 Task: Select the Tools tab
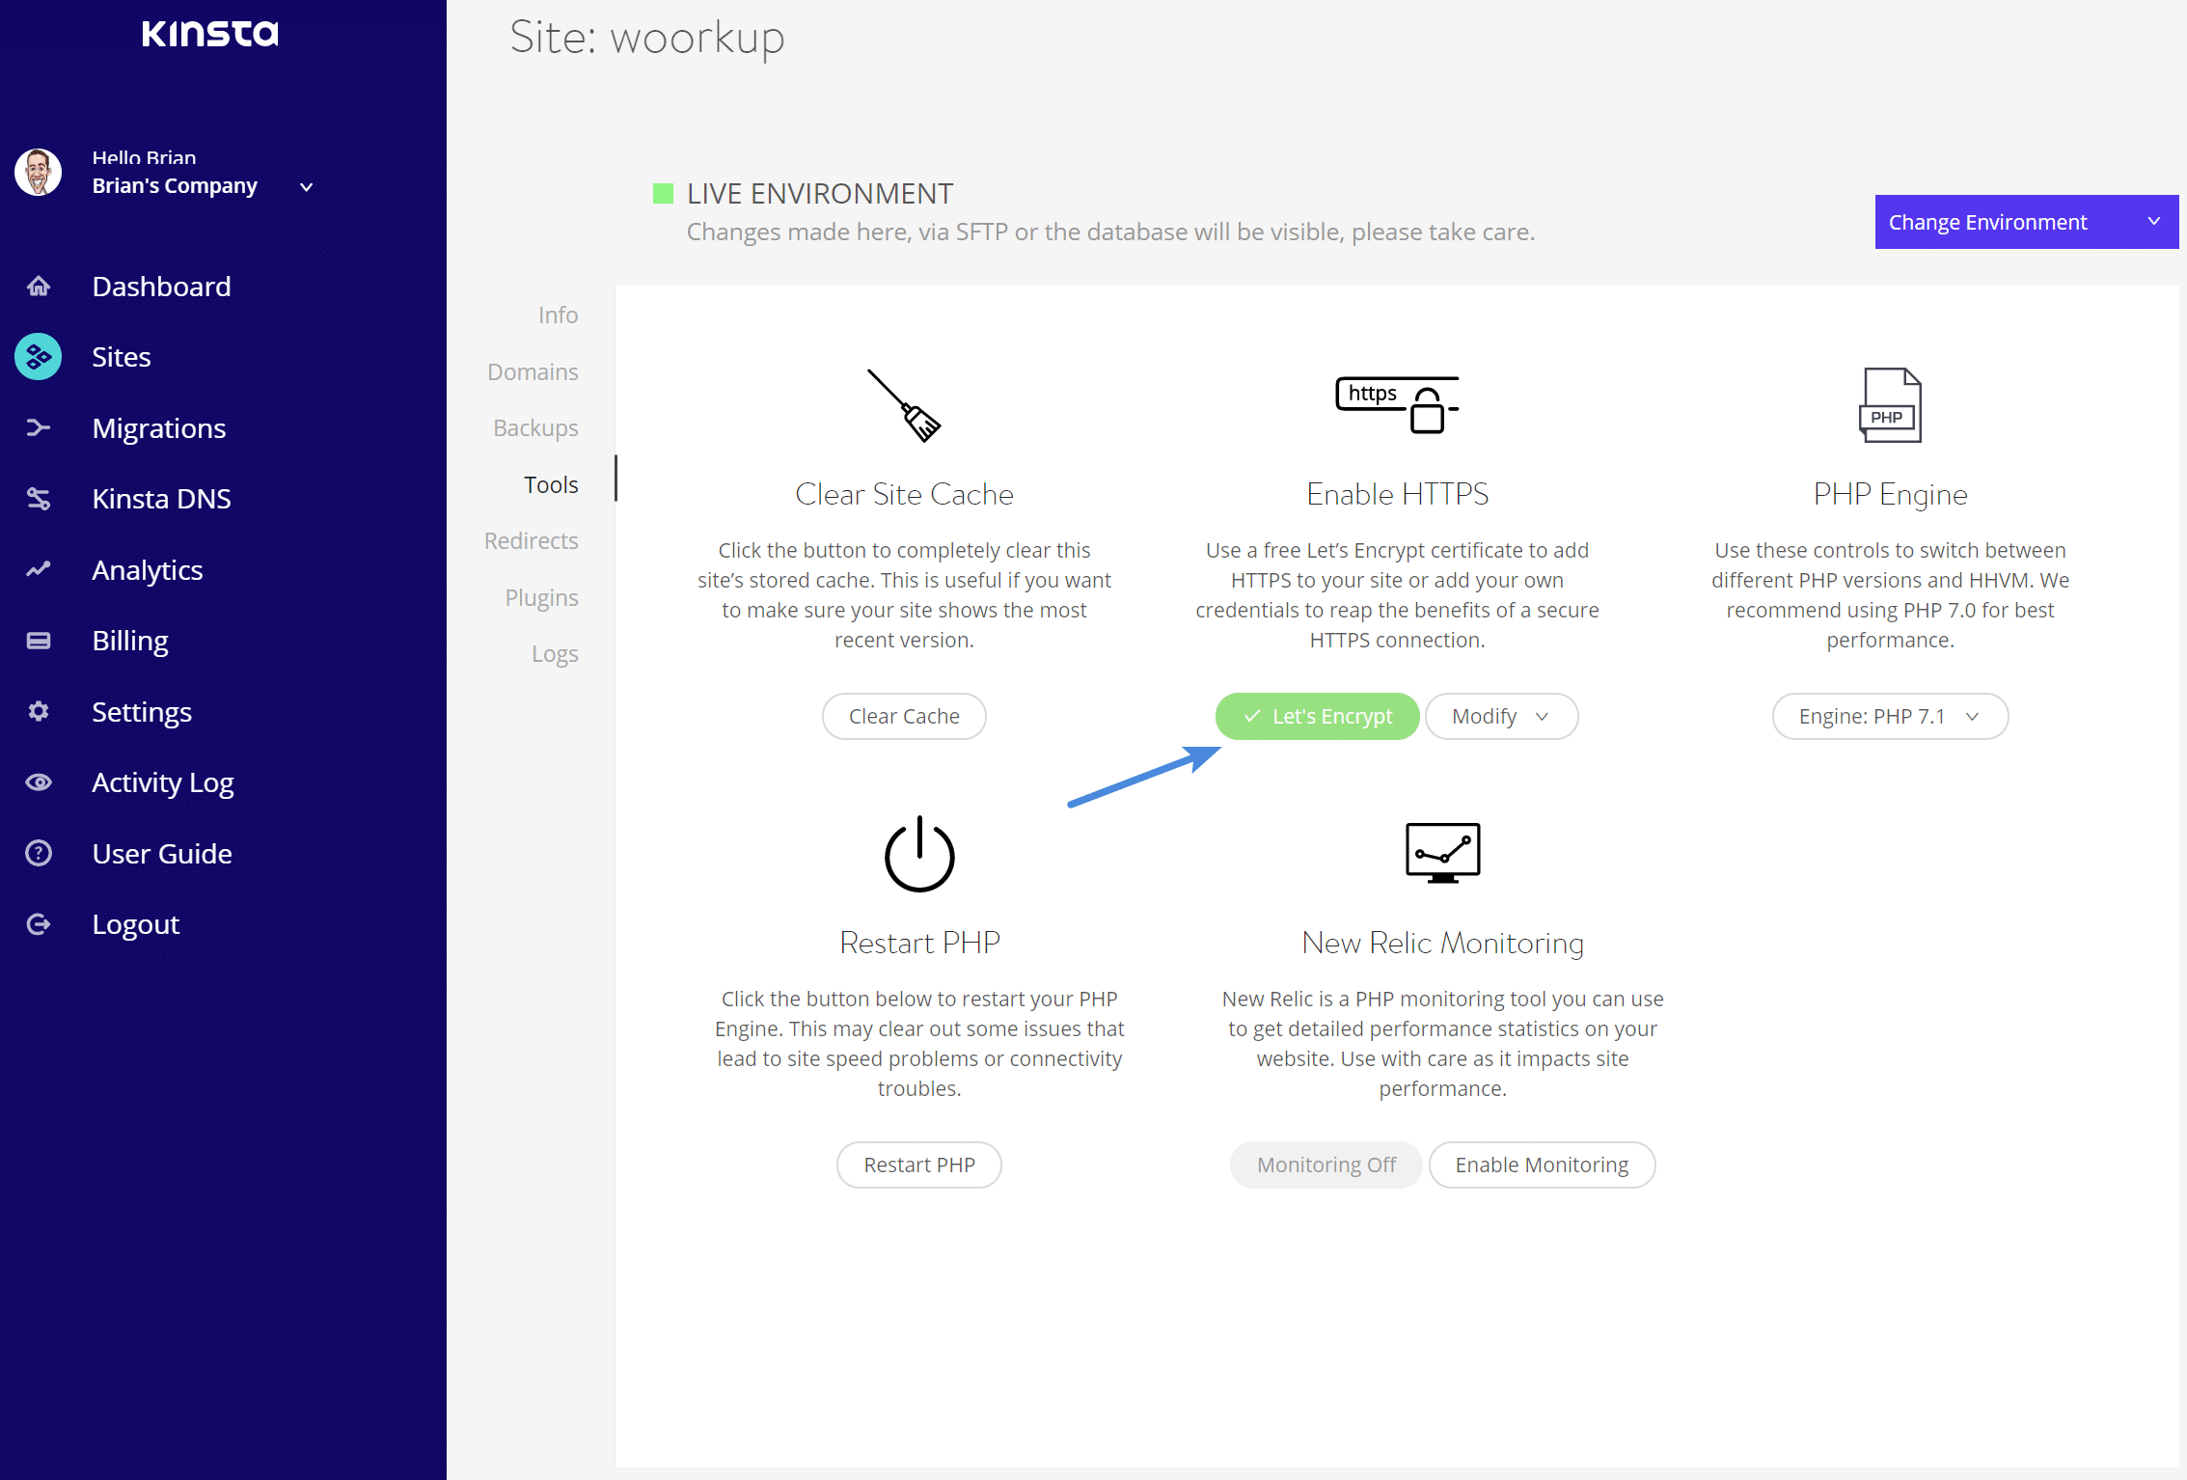pyautogui.click(x=551, y=484)
